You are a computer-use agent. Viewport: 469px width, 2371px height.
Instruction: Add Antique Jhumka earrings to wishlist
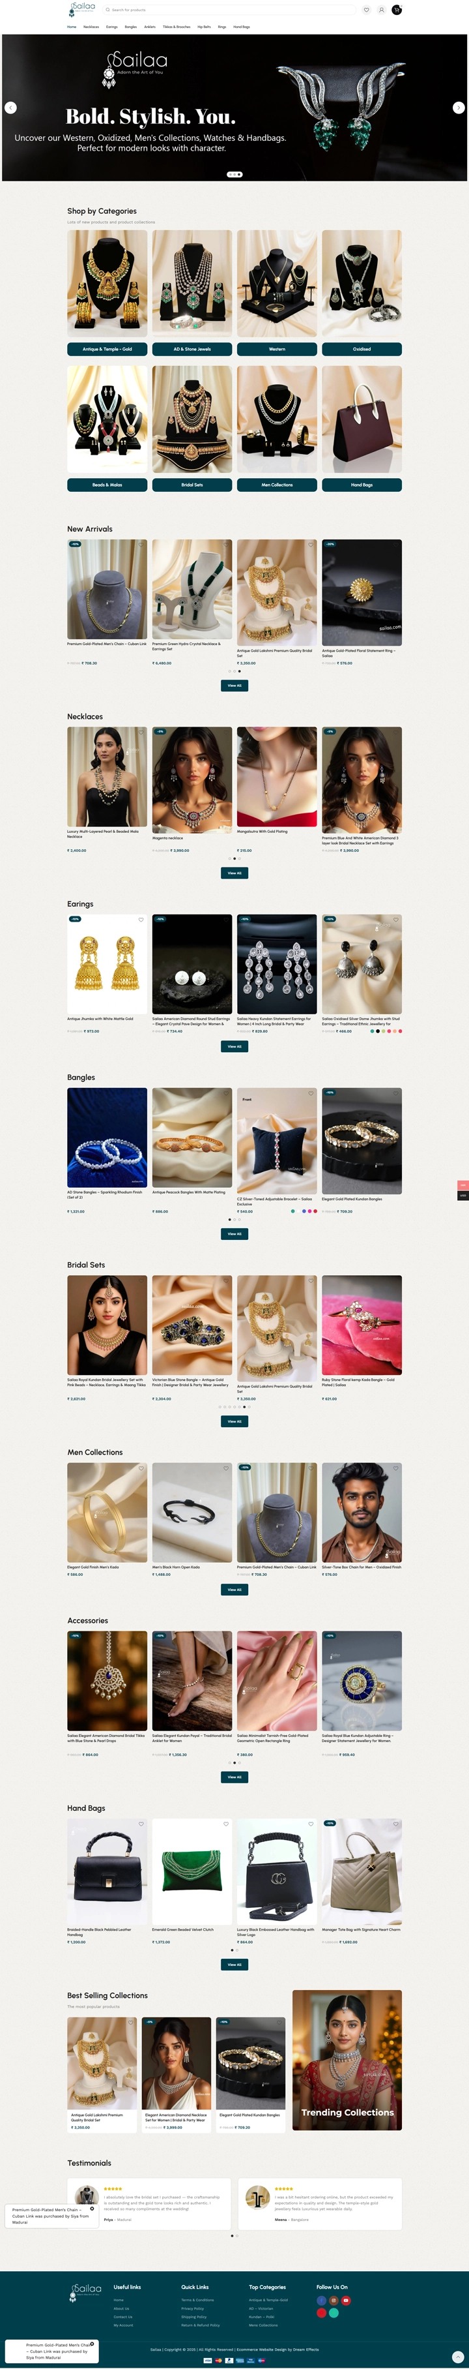tap(141, 920)
